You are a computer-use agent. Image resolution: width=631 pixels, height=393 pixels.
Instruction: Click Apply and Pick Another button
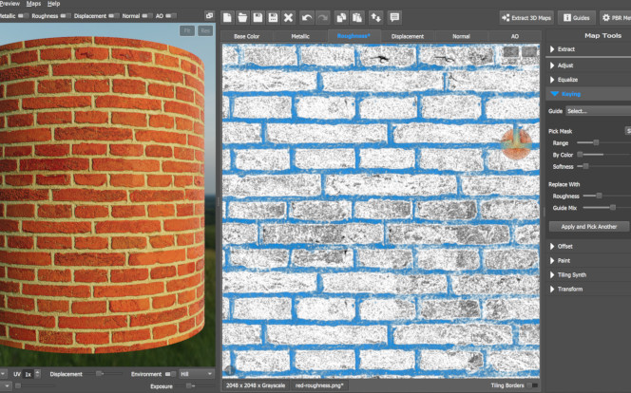[x=589, y=227]
